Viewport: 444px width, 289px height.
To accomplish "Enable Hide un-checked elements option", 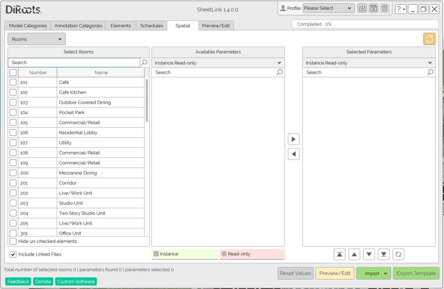I will [13, 241].
